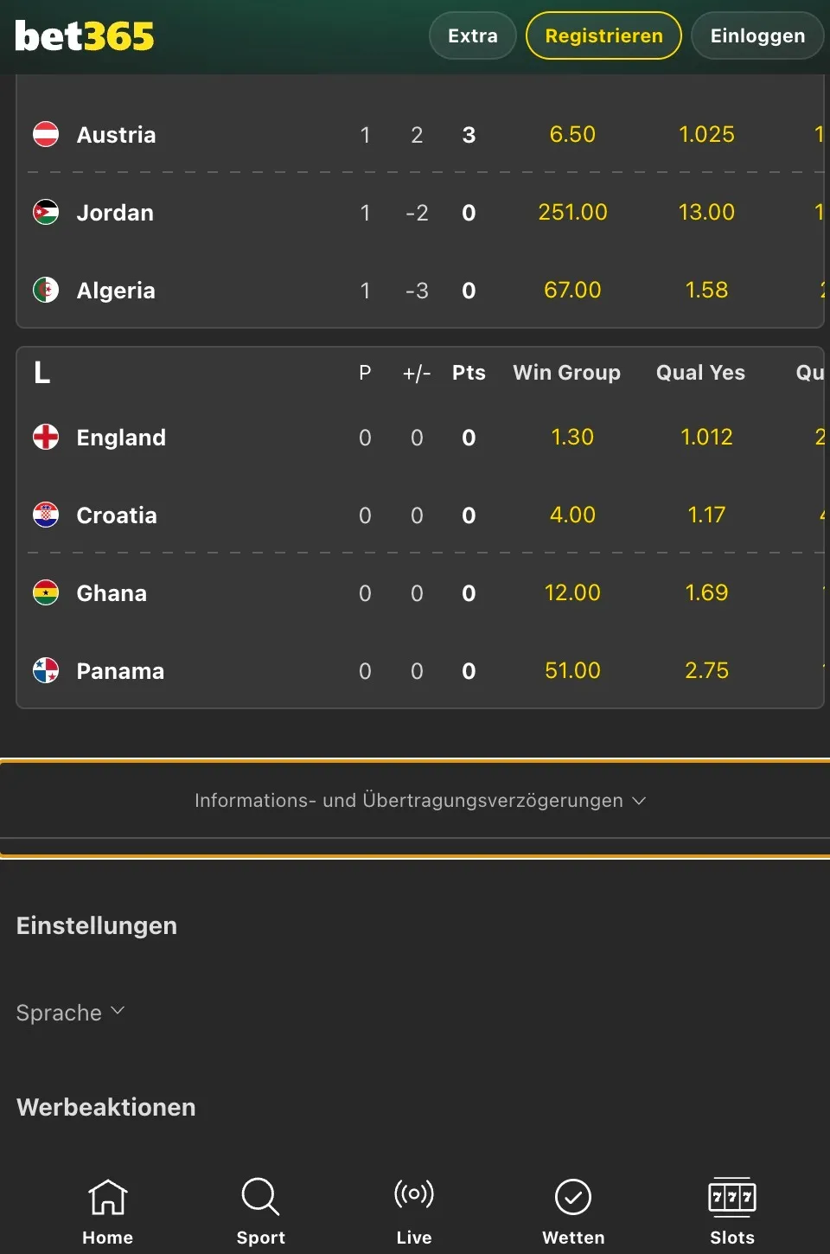This screenshot has width=830, height=1254.
Task: Click the Einloggen button
Action: [x=757, y=35]
